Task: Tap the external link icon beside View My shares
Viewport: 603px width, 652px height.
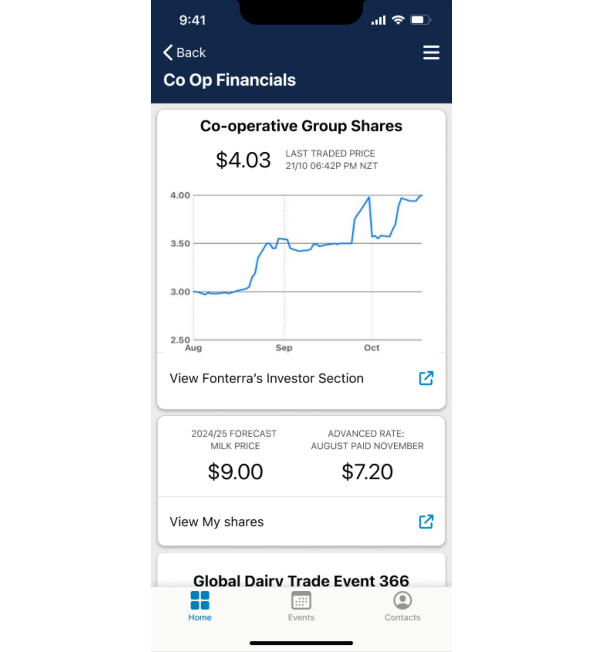Action: [x=425, y=522]
